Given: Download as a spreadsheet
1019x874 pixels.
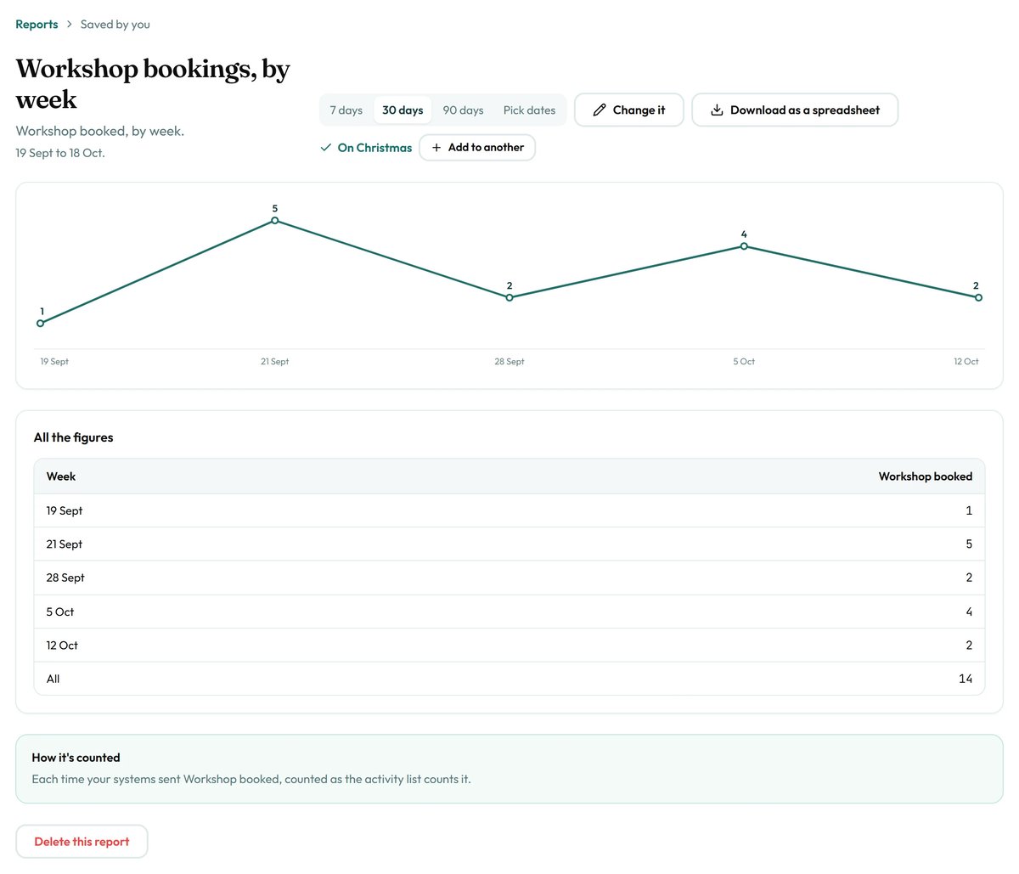Looking at the screenshot, I should tap(795, 110).
